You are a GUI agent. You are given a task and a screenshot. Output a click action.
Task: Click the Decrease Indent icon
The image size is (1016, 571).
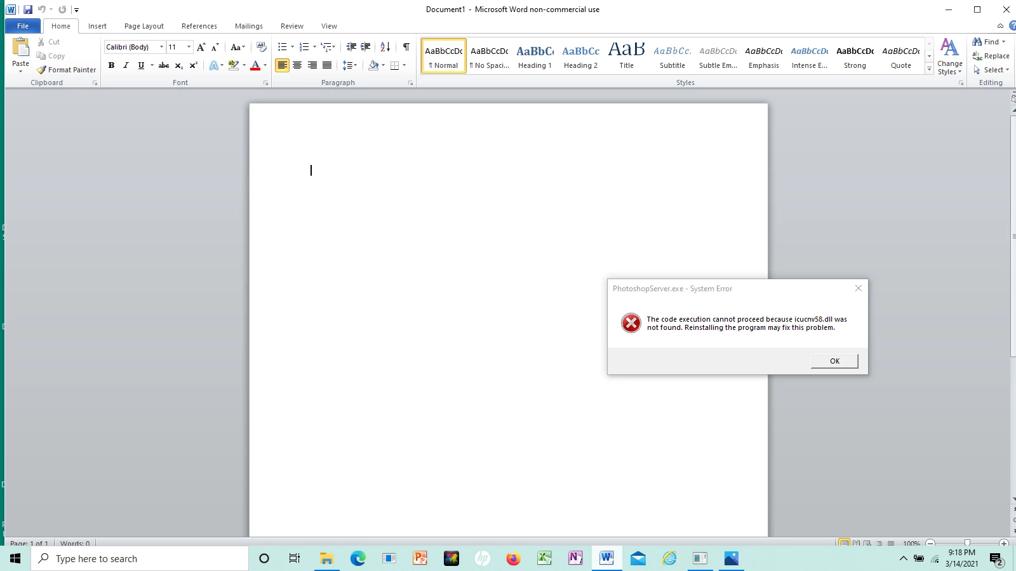351,47
